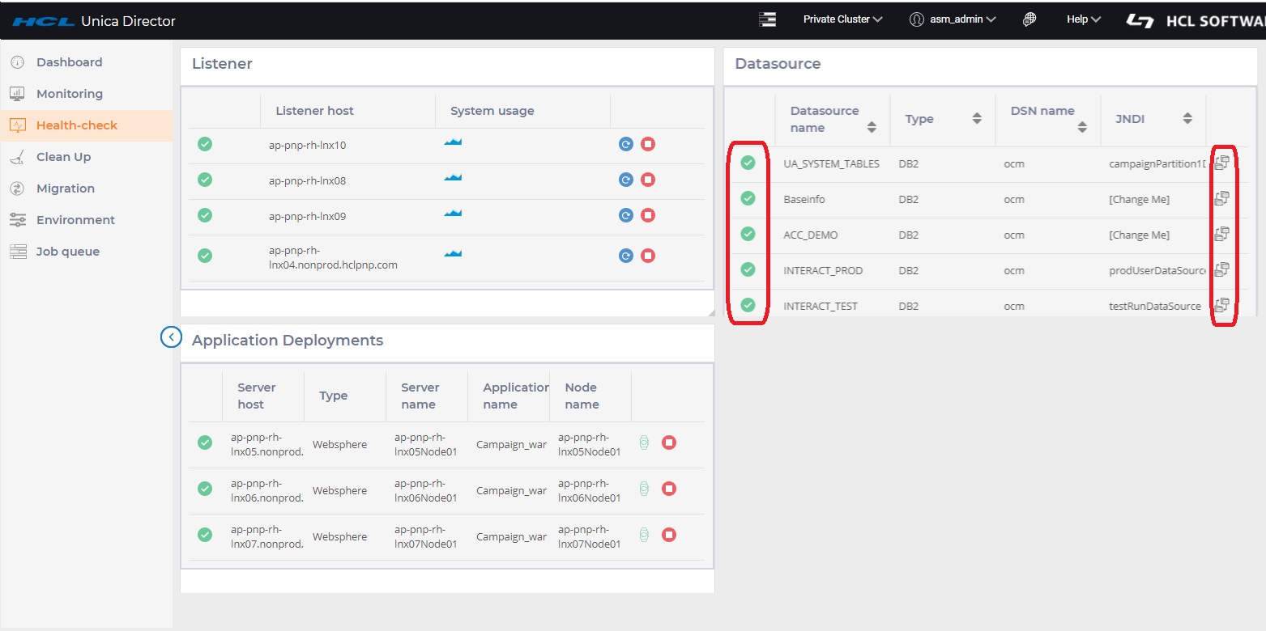Go to the Dashboard page
1266x631 pixels.
(69, 62)
